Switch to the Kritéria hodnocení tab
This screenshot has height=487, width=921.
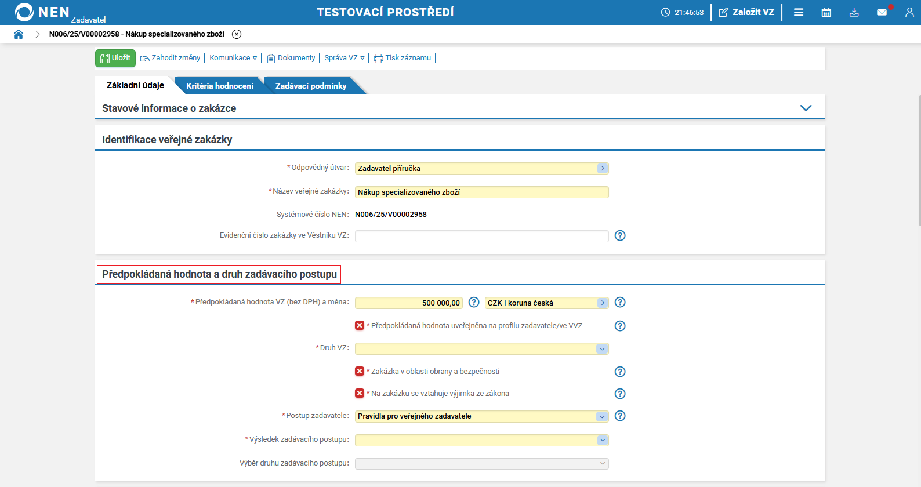click(219, 86)
